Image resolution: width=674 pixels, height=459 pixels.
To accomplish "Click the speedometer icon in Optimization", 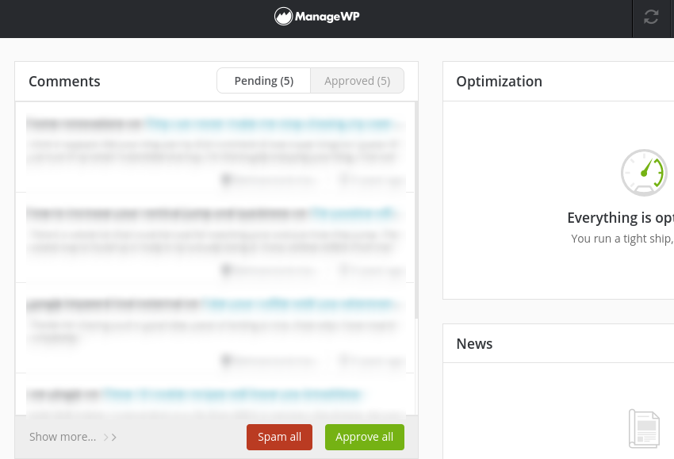I will click(643, 172).
